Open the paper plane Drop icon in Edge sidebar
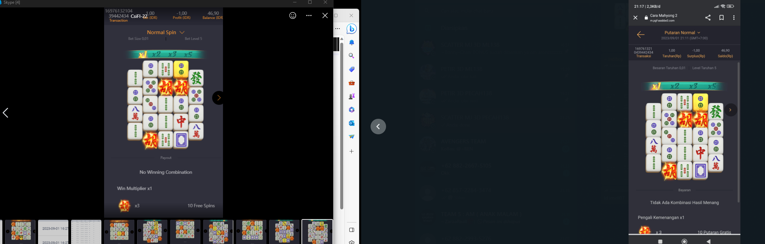Image resolution: width=765 pixels, height=244 pixels. click(352, 137)
